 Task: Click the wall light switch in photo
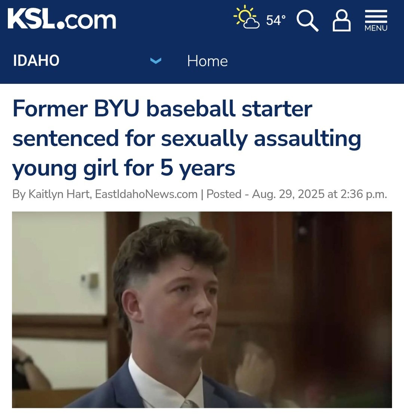93,281
